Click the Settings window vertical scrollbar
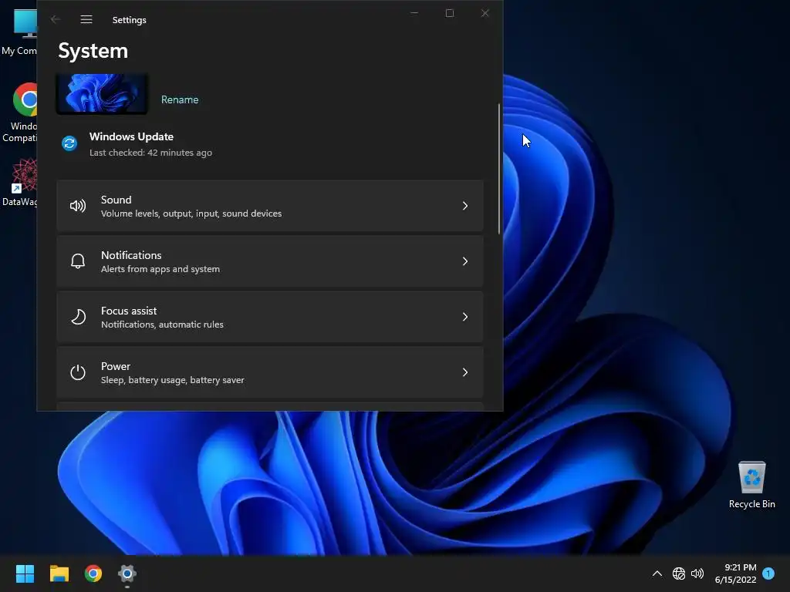 pyautogui.click(x=499, y=169)
